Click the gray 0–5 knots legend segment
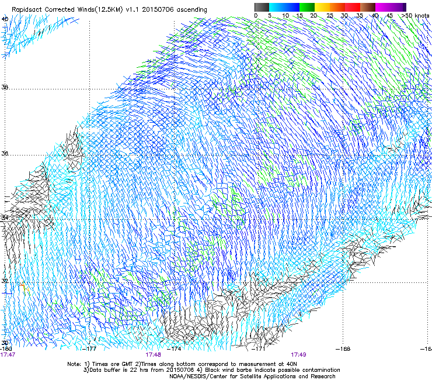Image resolution: width=432 pixels, height=380 pixels. pyautogui.click(x=262, y=7)
